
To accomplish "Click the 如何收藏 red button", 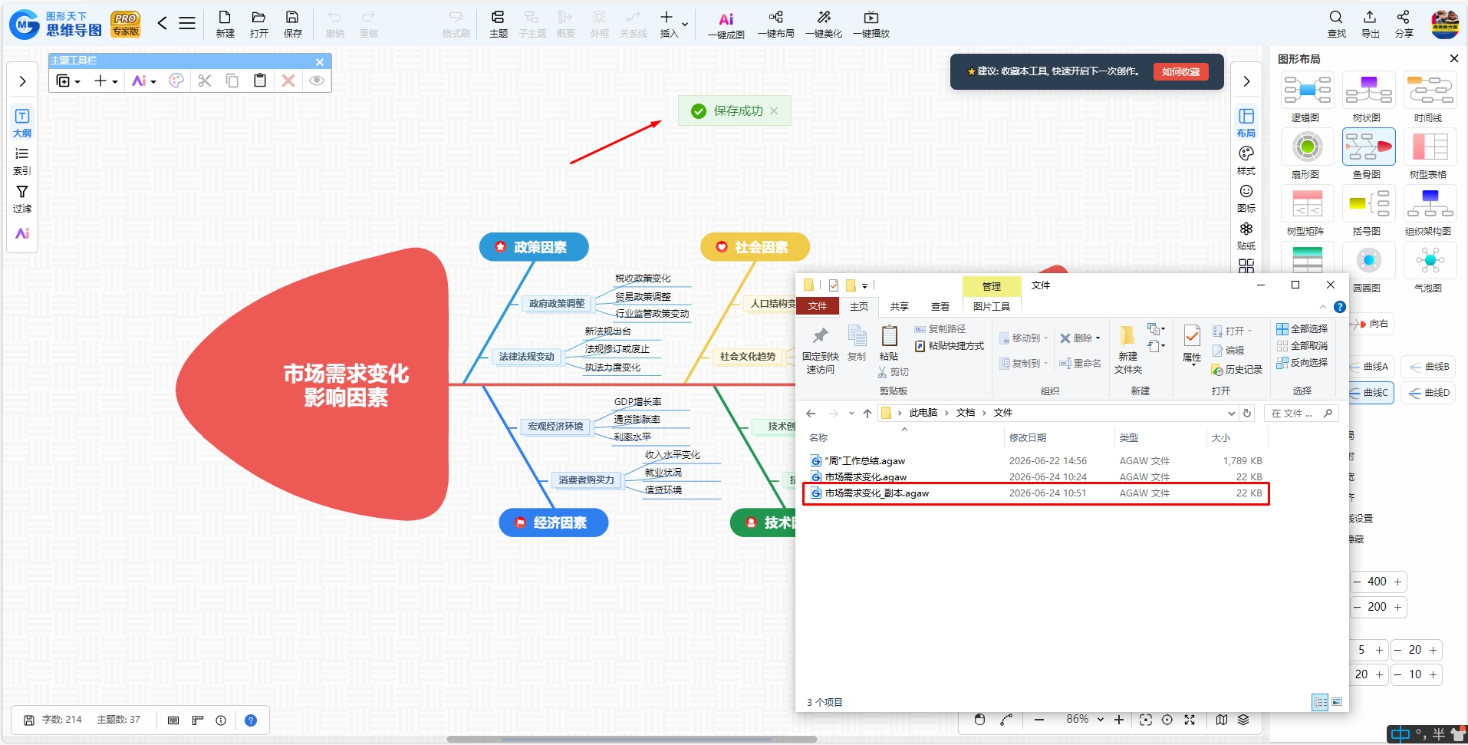I will [x=1180, y=71].
